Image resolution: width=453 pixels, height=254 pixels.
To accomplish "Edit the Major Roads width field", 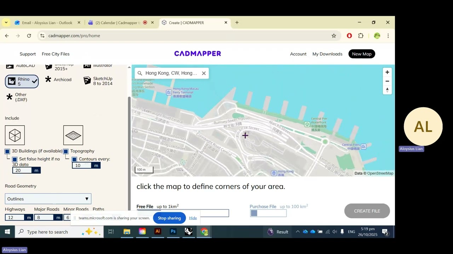I will pos(44,218).
